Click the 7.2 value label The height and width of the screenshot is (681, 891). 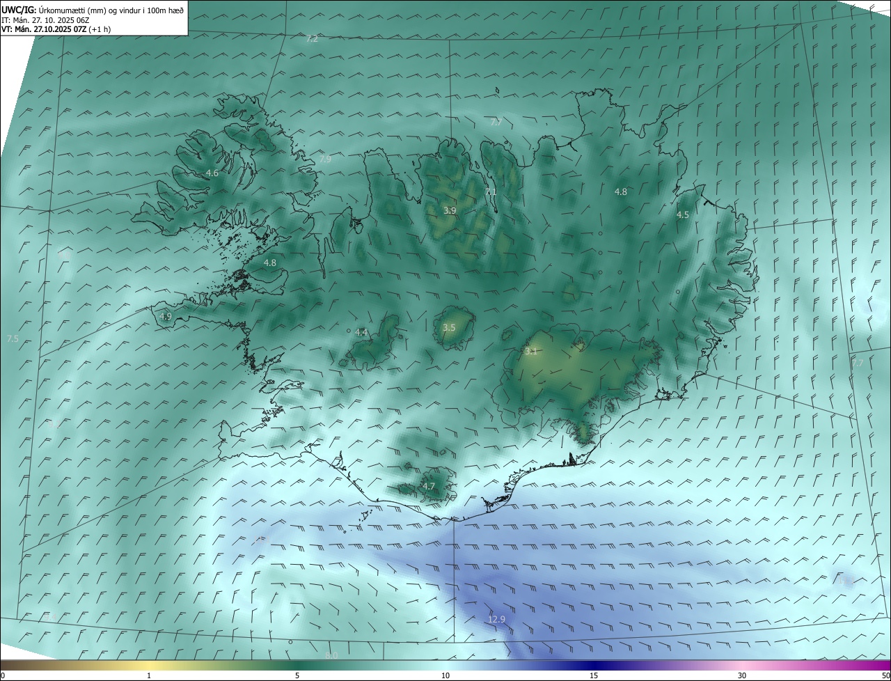click(312, 39)
